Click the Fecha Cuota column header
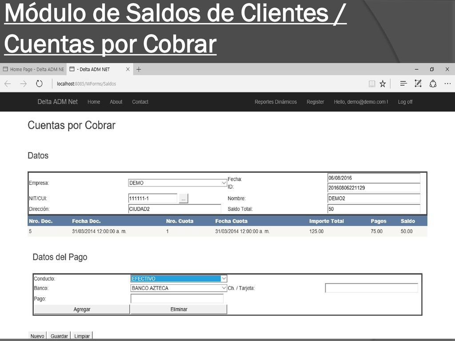Viewport: 455px width, 341px height. pos(231,221)
